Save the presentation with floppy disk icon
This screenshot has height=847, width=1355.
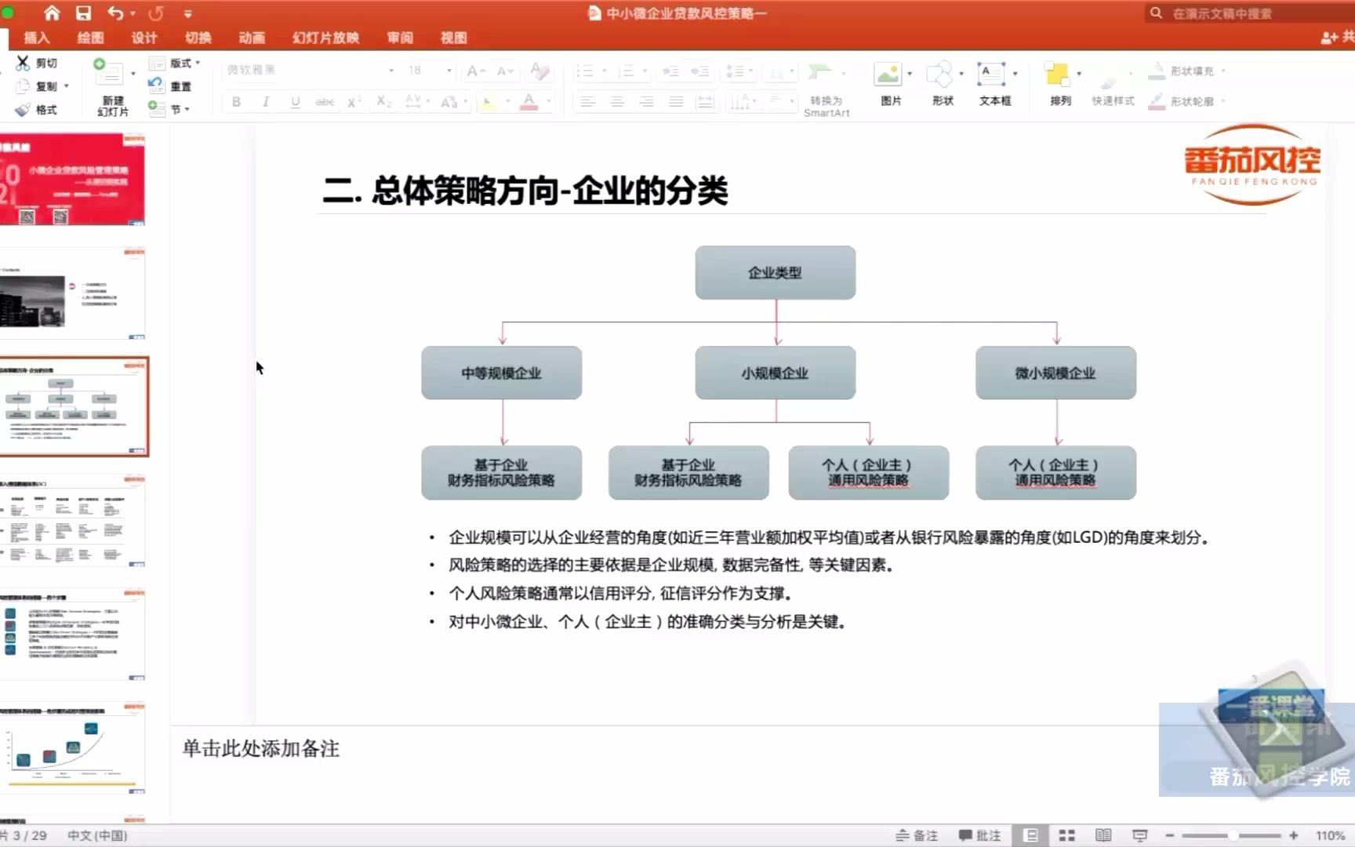point(83,13)
